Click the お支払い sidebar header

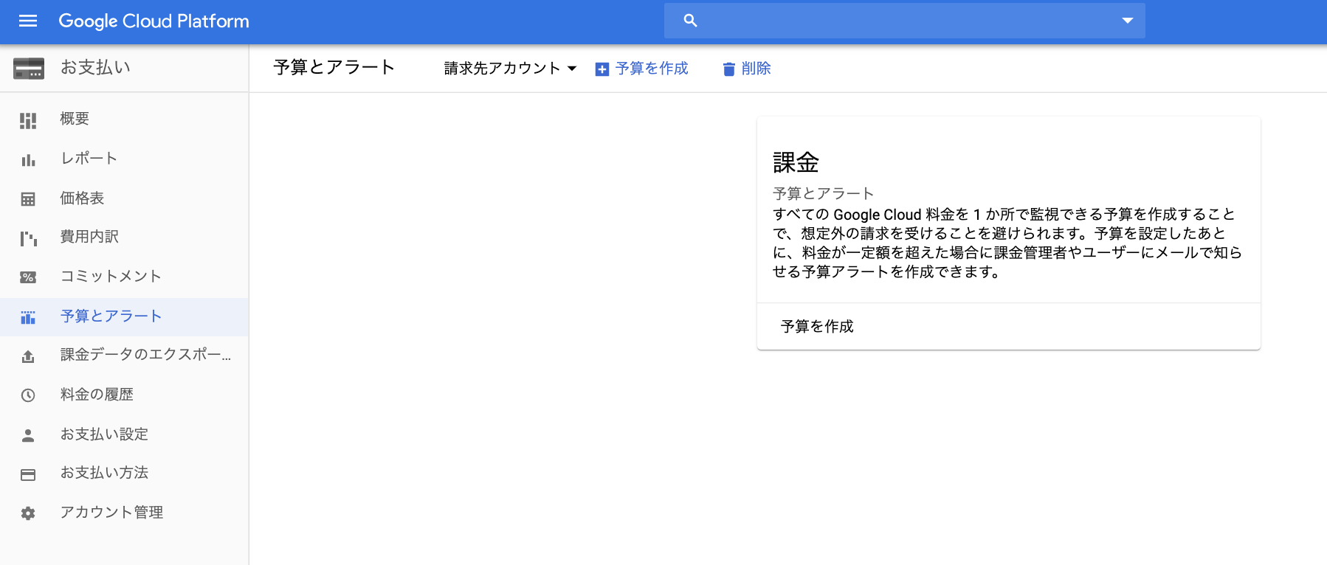95,68
